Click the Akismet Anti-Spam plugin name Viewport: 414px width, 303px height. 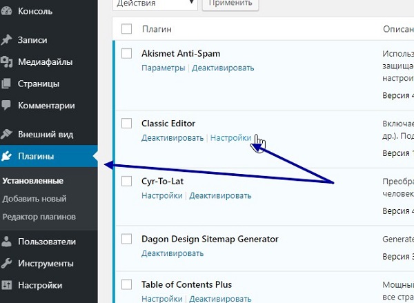point(181,53)
